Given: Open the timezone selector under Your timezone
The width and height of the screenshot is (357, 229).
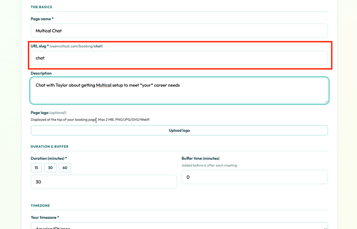Looking at the screenshot, I should point(179,227).
